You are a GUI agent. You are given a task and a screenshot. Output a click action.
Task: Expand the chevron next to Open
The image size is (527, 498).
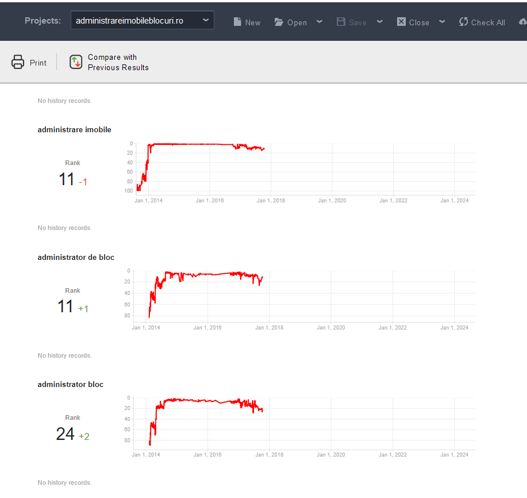point(319,22)
